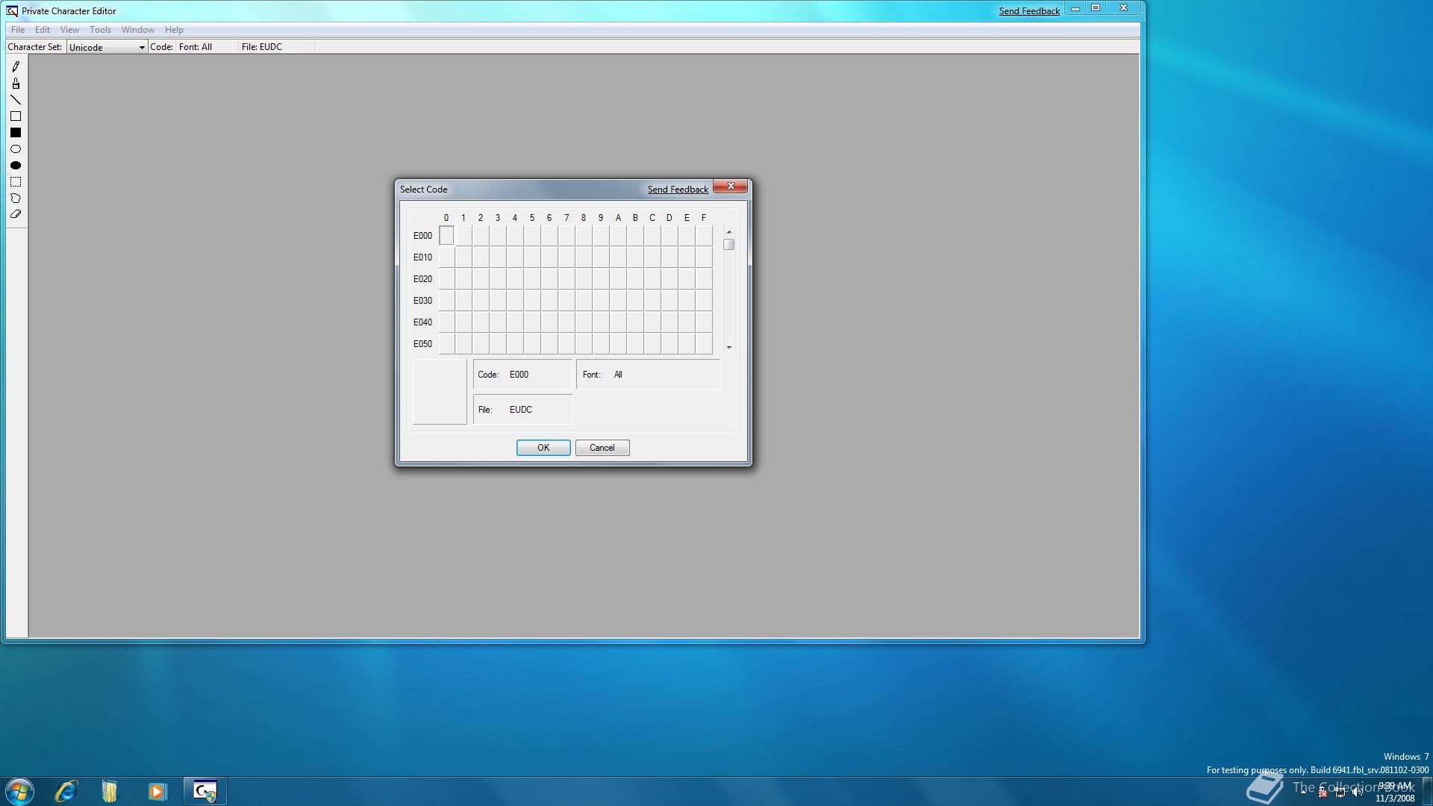Click the Code E000 field in dialog
The image size is (1433, 806).
coord(522,375)
